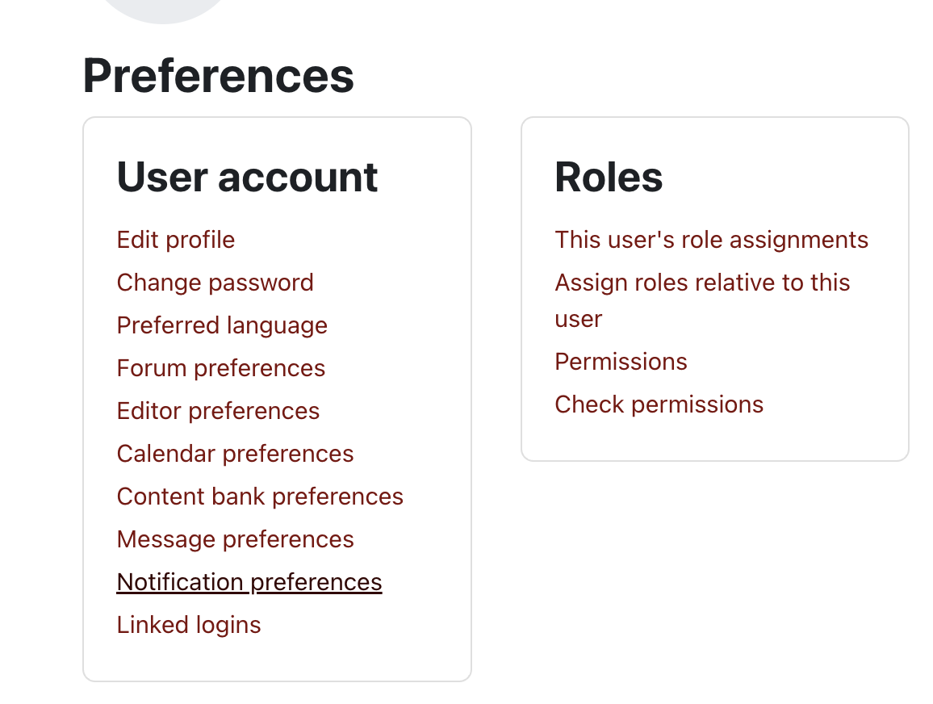The width and height of the screenshot is (933, 704).
Task: Go to Message preferences
Action: coord(235,539)
